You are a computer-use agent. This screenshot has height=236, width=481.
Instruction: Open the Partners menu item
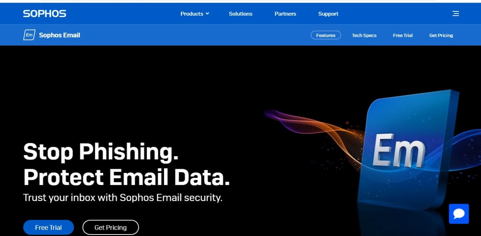point(285,14)
